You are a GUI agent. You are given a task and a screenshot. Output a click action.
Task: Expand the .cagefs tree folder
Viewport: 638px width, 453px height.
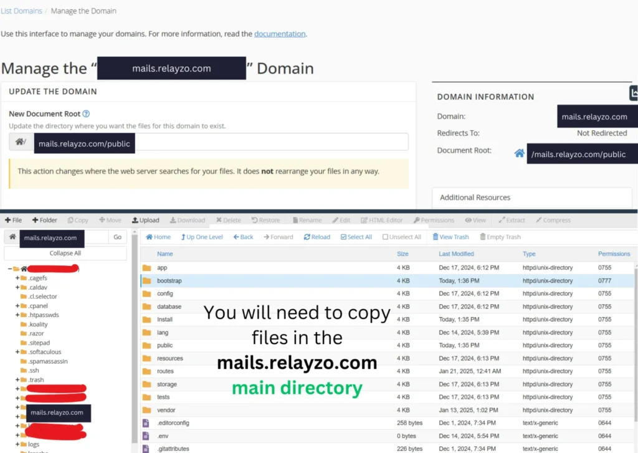[17, 278]
